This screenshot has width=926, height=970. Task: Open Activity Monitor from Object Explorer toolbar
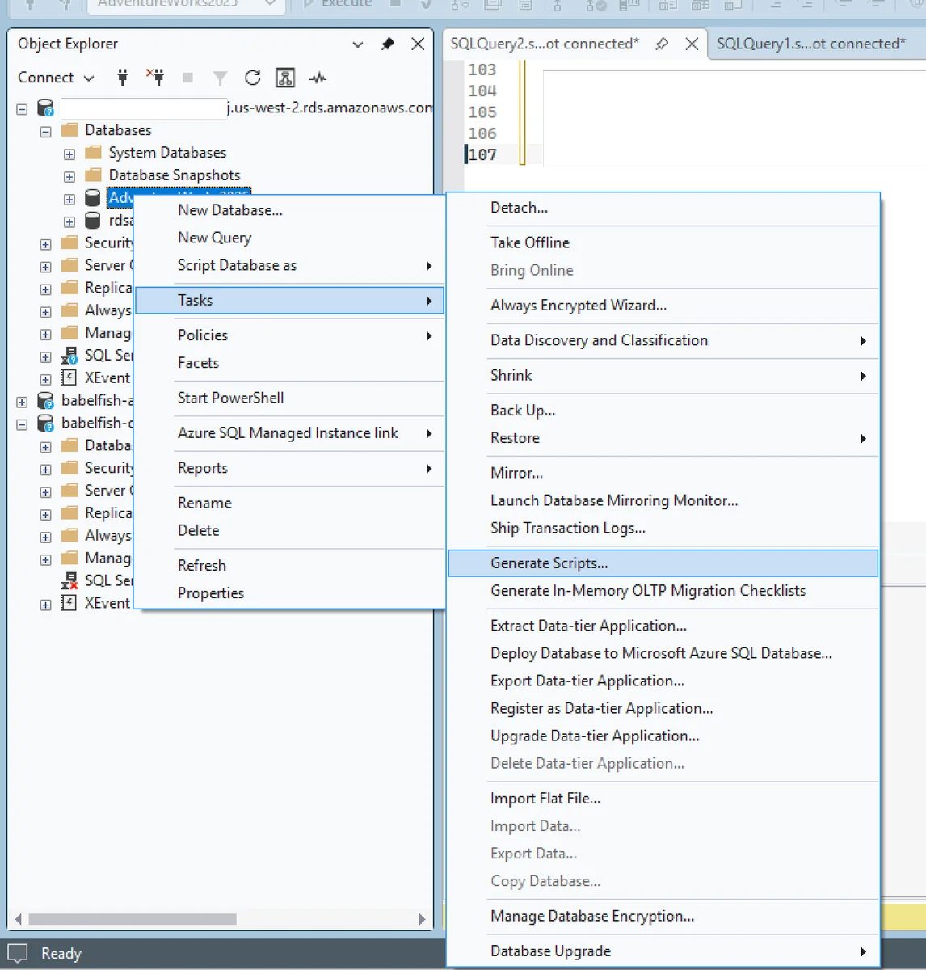coord(318,78)
